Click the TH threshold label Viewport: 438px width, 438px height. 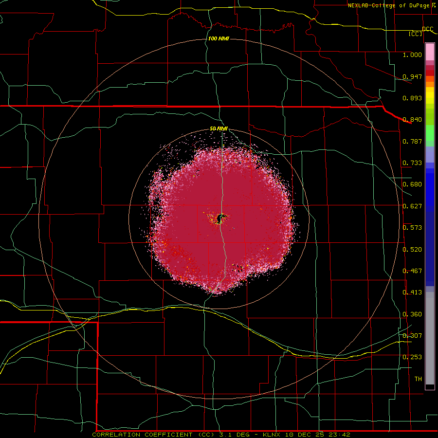pos(418,379)
